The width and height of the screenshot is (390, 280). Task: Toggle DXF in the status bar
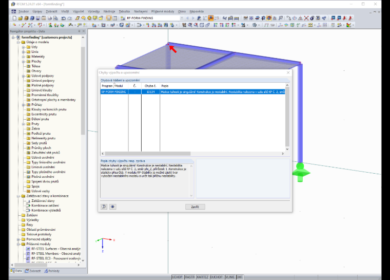tap(240, 277)
